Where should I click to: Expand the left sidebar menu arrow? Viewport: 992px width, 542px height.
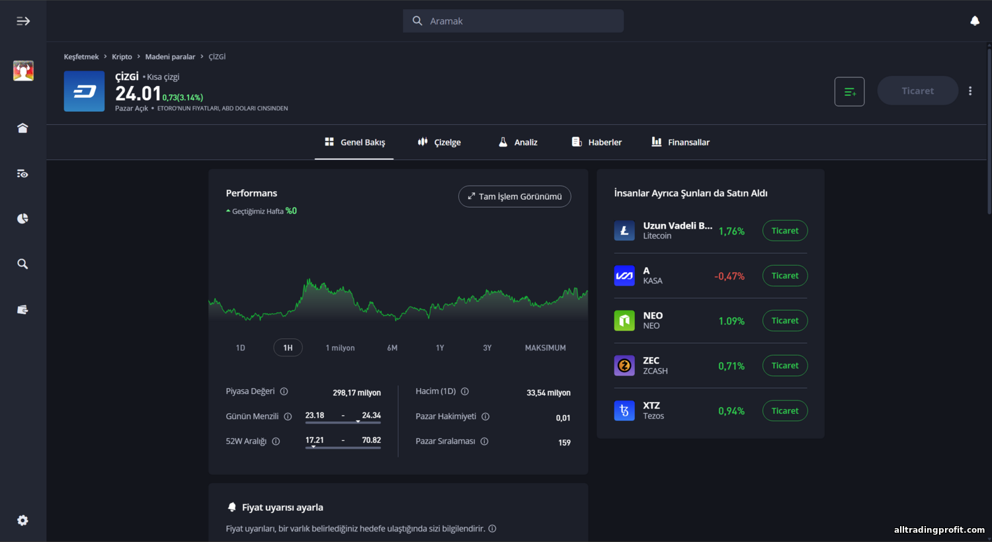click(23, 21)
